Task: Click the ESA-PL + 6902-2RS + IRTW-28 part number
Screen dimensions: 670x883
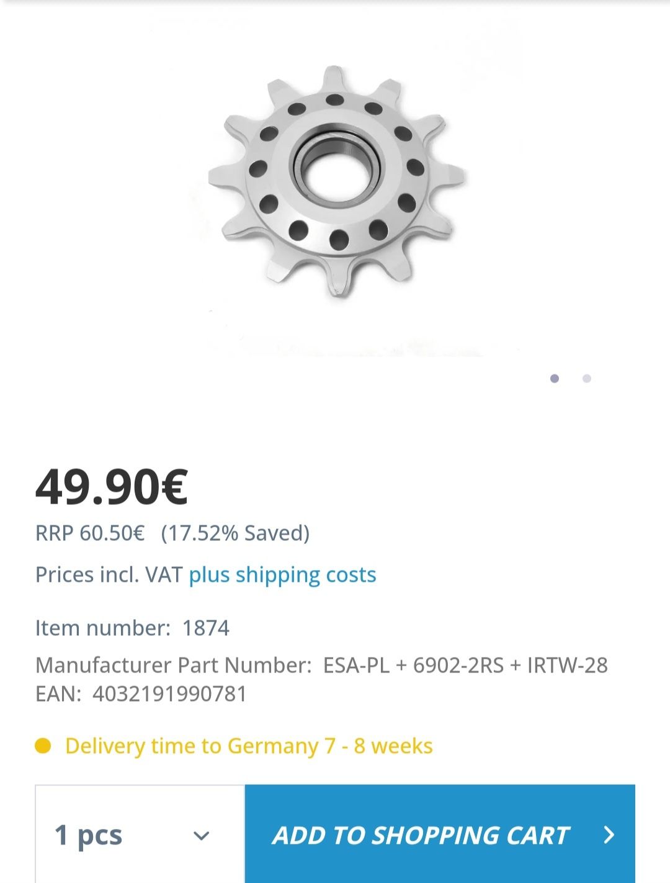Action: pyautogui.click(x=465, y=666)
